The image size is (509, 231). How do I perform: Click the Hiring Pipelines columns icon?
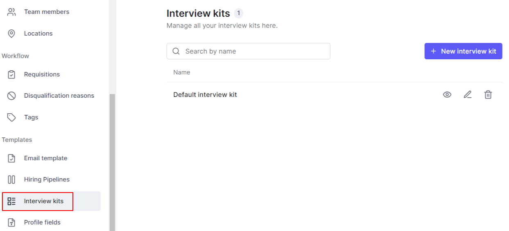tap(11, 179)
